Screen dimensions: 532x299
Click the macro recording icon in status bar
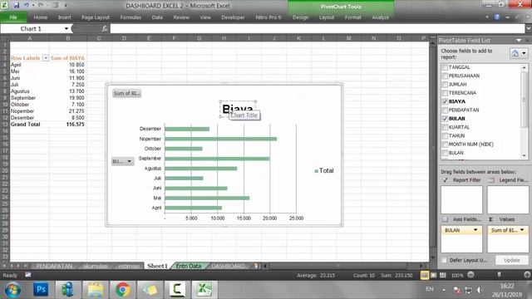pos(28,275)
